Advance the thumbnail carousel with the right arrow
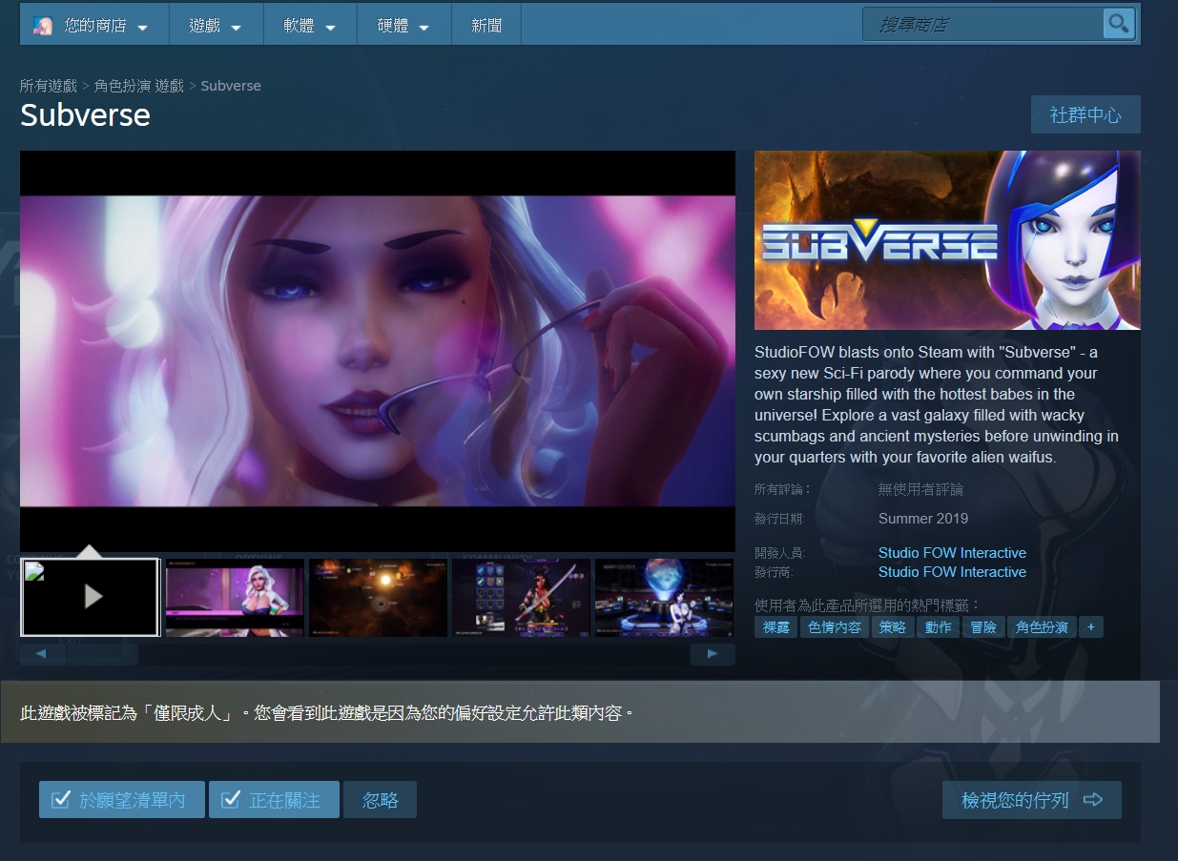This screenshot has width=1178, height=861. [713, 654]
